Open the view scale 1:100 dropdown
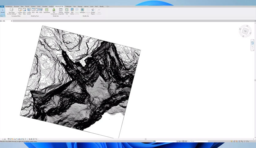Image resolution: width=256 pixels, height=148 pixels. [4, 139]
